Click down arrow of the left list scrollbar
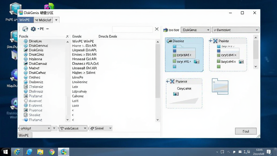The image size is (277, 156). pos(67,120)
